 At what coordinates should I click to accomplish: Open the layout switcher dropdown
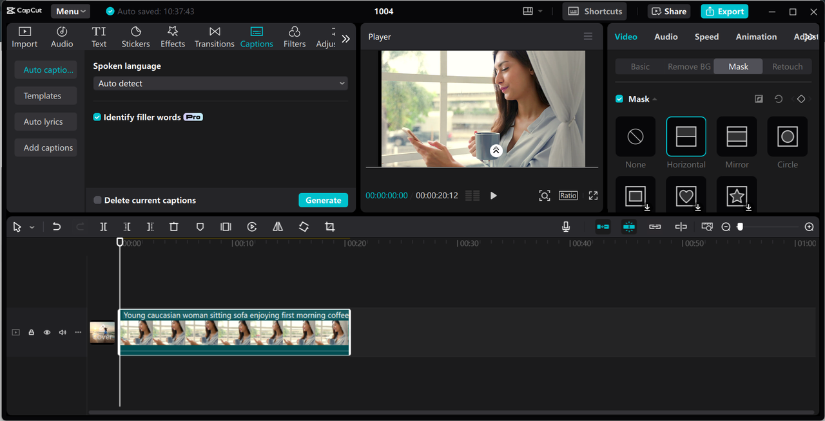(532, 11)
